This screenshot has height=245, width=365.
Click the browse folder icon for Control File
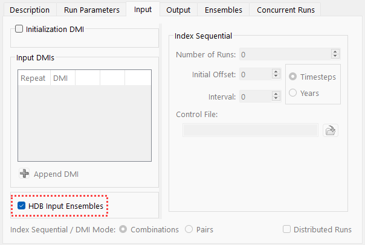pyautogui.click(x=329, y=130)
